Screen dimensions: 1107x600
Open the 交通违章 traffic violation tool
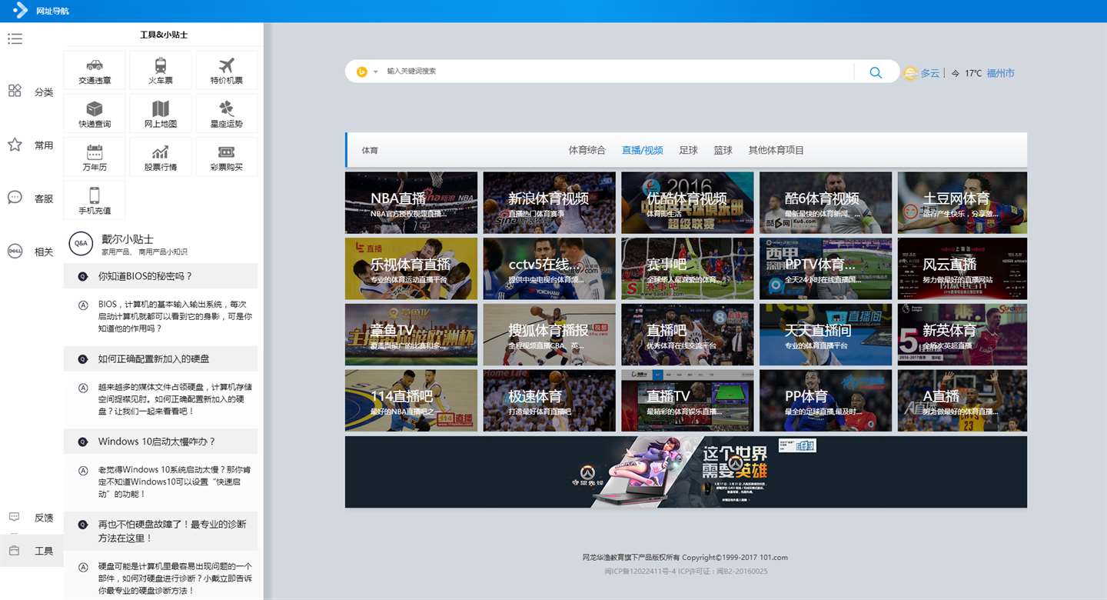95,70
